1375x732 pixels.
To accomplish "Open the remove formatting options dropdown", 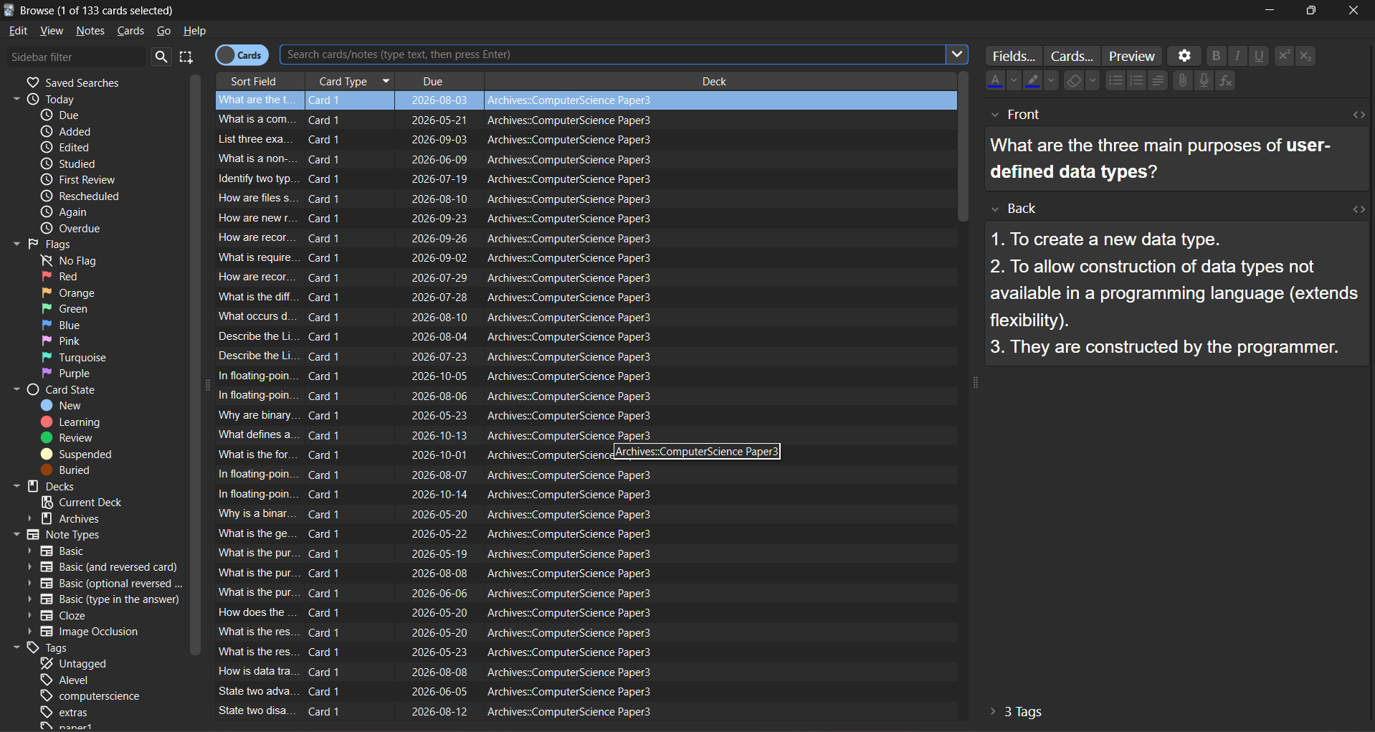I will pos(1093,81).
